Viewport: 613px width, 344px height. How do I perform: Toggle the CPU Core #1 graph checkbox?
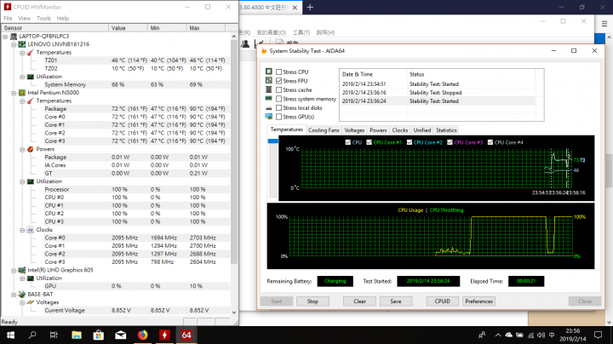(x=369, y=142)
